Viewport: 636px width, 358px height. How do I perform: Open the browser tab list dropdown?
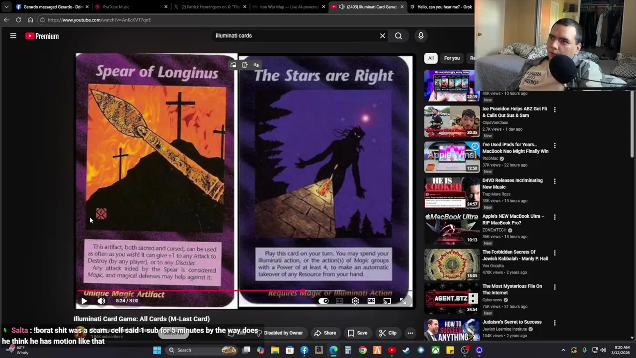[x=6, y=7]
